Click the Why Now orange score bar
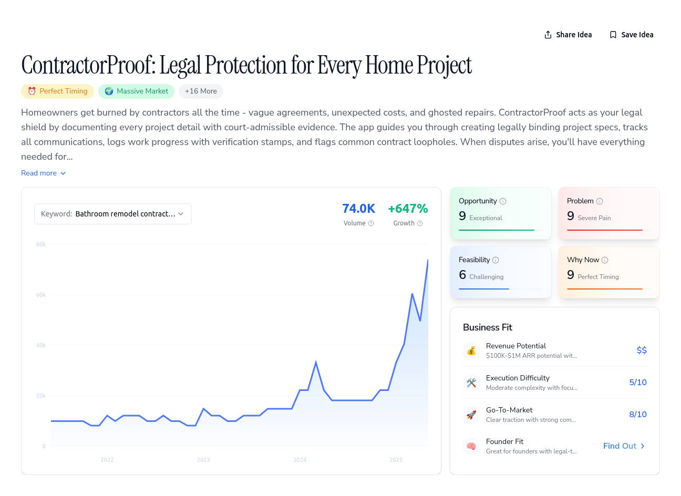The width and height of the screenshot is (681, 496). pyautogui.click(x=605, y=289)
